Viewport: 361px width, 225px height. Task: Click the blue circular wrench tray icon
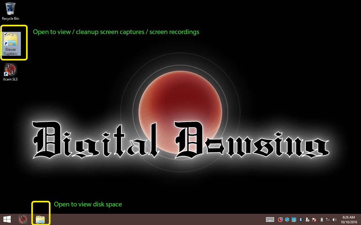click(x=287, y=220)
